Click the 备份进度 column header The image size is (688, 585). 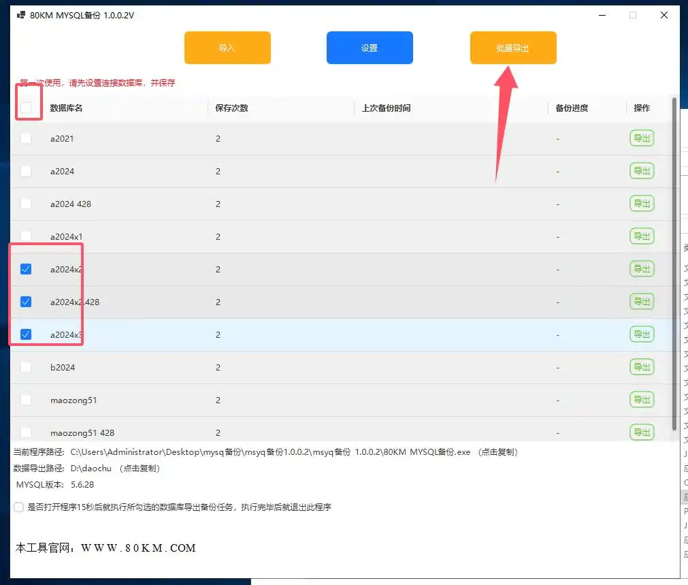tap(572, 108)
